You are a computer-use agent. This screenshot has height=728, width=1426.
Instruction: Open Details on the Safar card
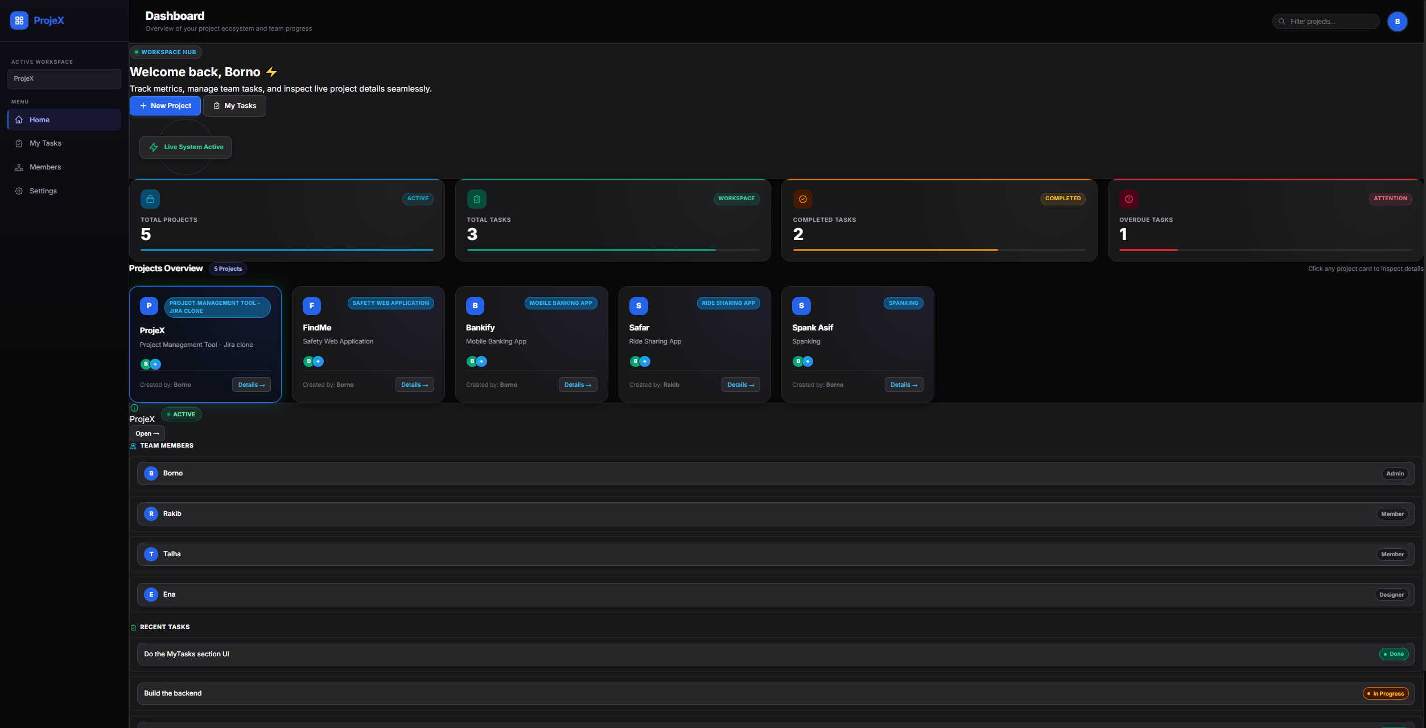(x=741, y=385)
